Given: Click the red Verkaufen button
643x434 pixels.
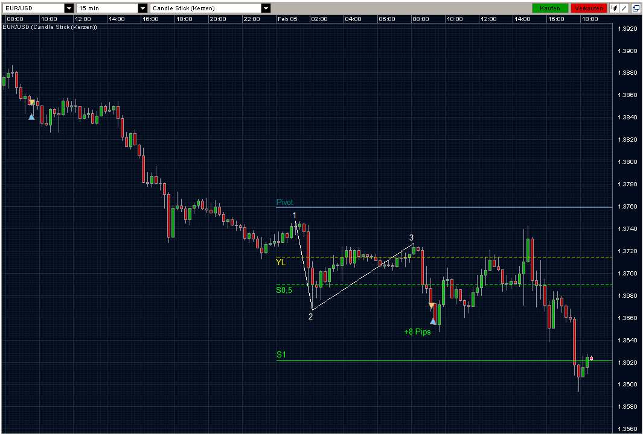Looking at the screenshot, I should [x=589, y=8].
